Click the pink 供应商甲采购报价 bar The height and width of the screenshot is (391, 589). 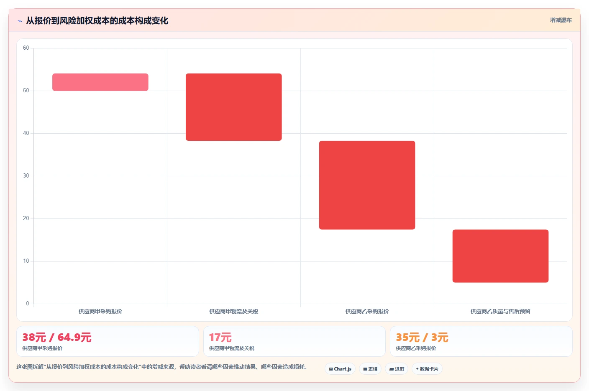coord(100,82)
